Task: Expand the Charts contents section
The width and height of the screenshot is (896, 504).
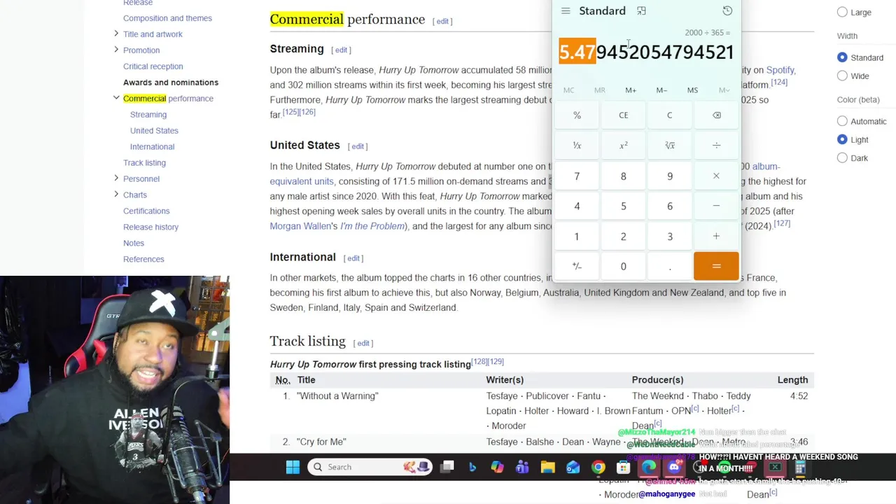Action: coord(116,195)
